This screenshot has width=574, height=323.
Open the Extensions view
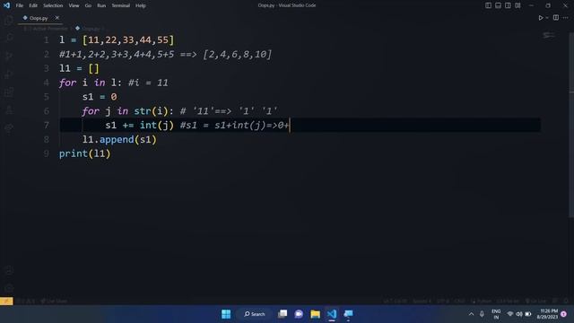(9, 92)
